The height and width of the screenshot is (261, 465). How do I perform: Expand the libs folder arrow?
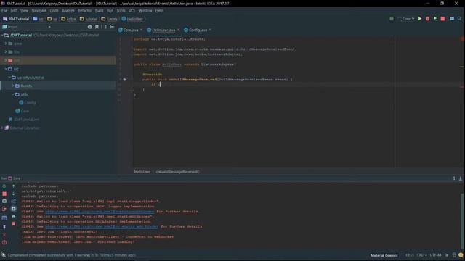[6, 51]
